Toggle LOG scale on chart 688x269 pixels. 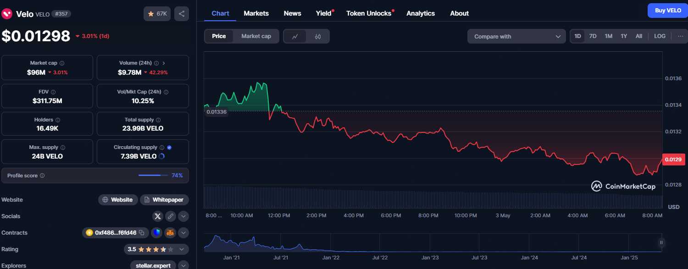[x=660, y=36]
